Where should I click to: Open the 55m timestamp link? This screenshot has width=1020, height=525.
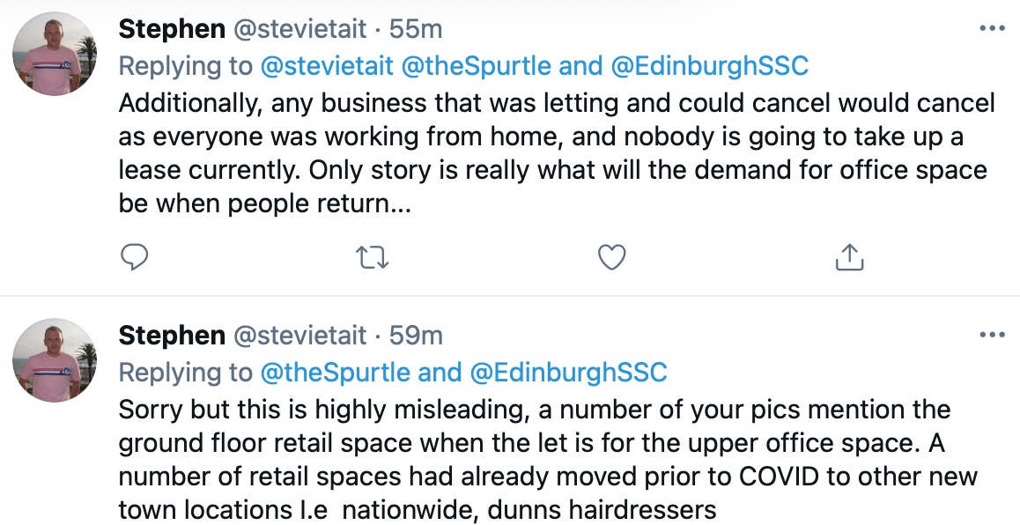[416, 29]
